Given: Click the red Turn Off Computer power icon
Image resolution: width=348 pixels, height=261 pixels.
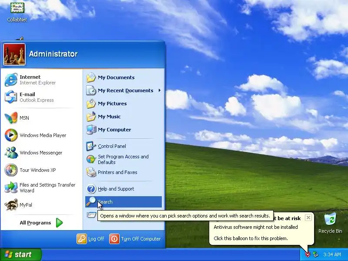Looking at the screenshot, I should click(114, 239).
